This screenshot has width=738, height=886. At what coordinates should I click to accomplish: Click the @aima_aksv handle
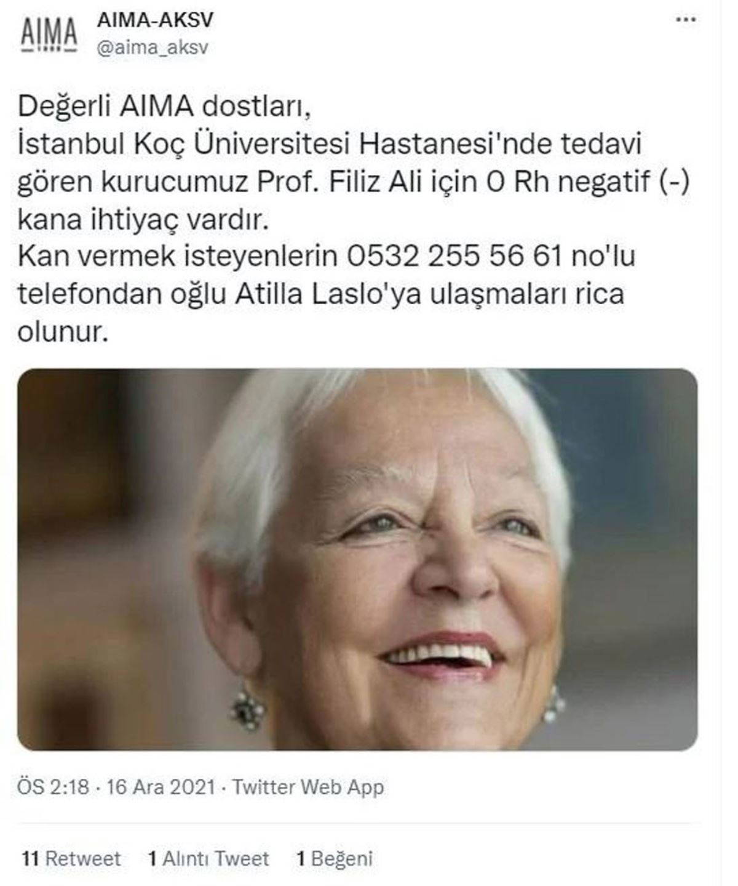(x=153, y=47)
